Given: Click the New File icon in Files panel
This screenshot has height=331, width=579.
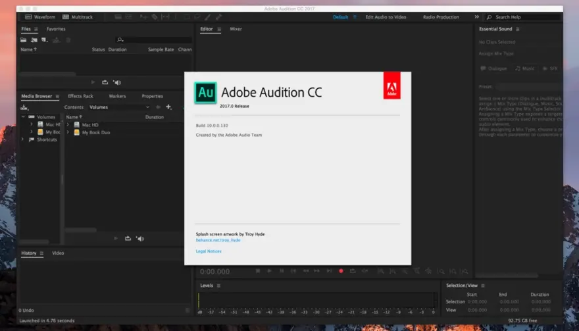Looking at the screenshot, I should point(44,40).
